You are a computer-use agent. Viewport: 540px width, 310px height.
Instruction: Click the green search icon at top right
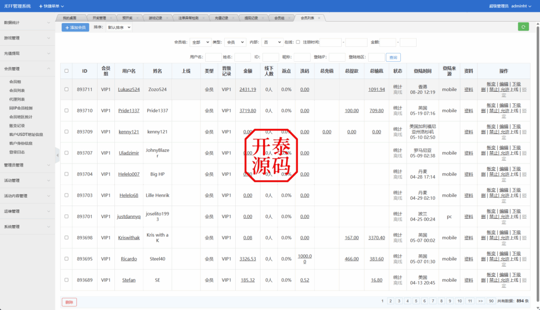pos(523,26)
